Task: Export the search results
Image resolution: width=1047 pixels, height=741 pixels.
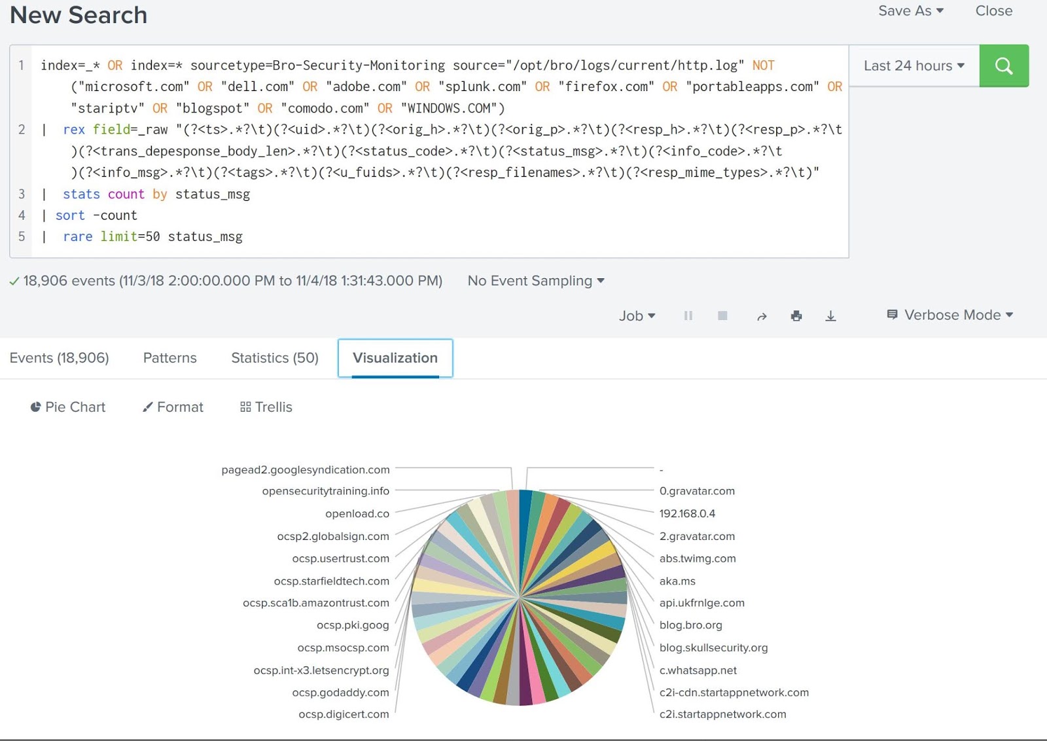Action: 831,316
